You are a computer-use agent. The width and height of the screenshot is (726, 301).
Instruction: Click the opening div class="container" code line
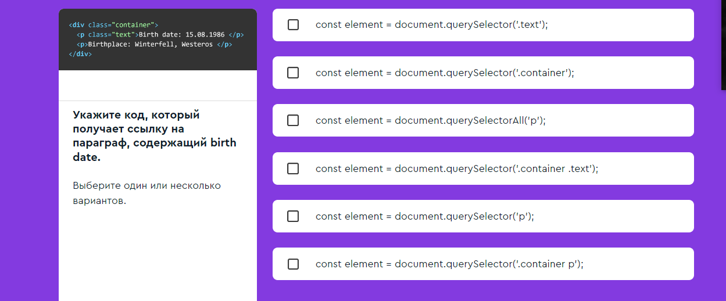point(113,25)
